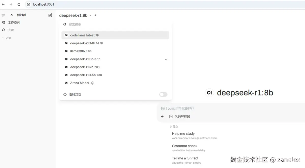Toggle the sidebar hamburger icon
The height and width of the screenshot is (168, 305).
tap(3, 15)
